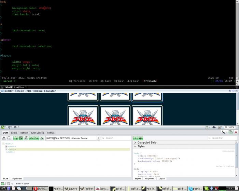Image resolution: width=239 pixels, height=191 pixels.
Task: Toggle the second green style-panel button
Action: point(141,138)
